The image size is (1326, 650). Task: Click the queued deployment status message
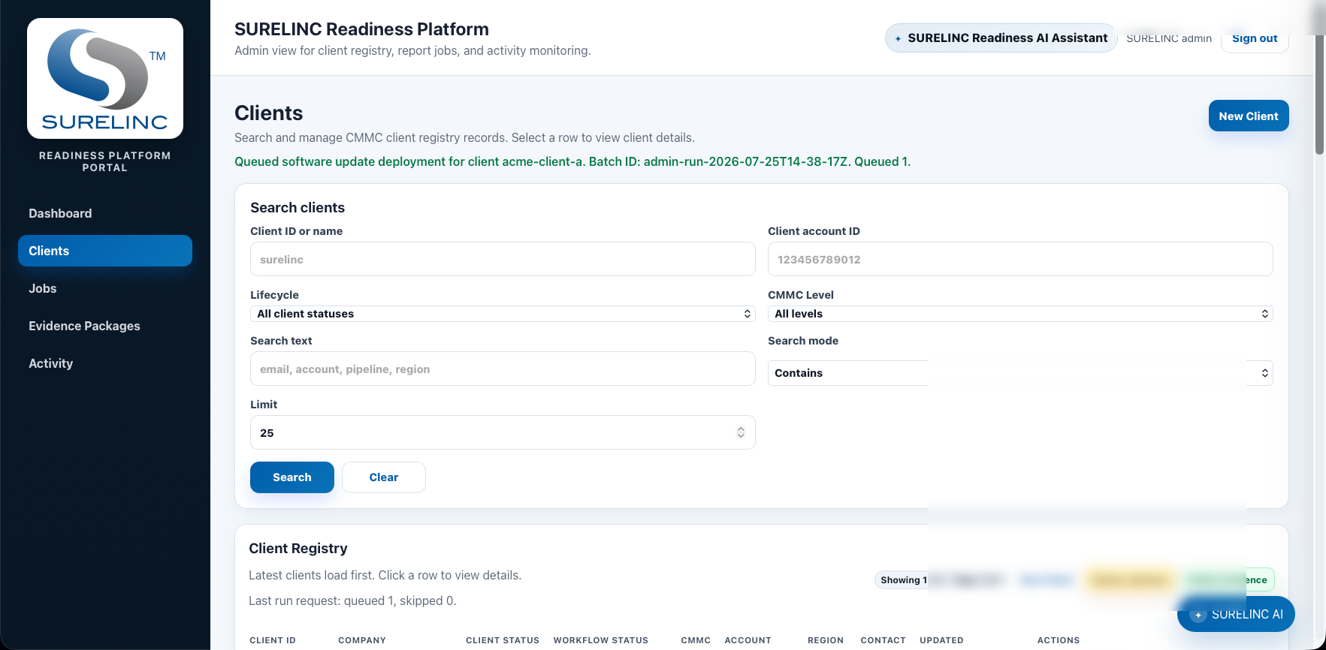[572, 161]
